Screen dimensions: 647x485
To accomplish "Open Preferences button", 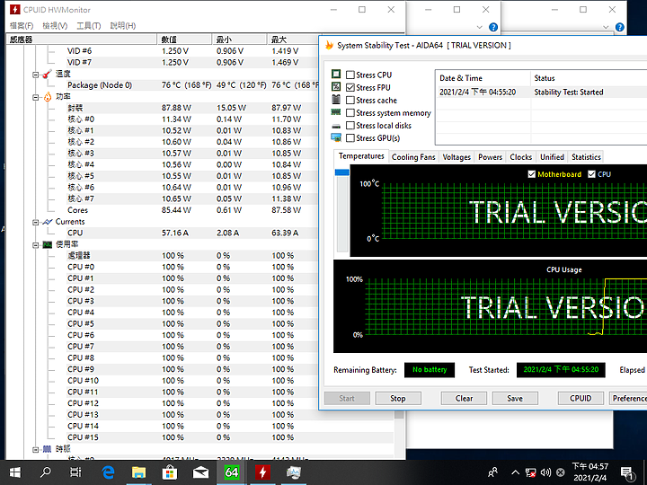I will pos(628,399).
